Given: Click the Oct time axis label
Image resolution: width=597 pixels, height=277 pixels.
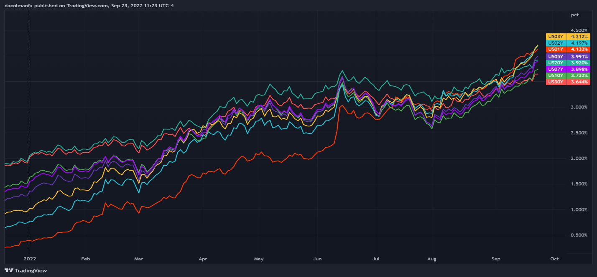Looking at the screenshot, I should point(554,259).
